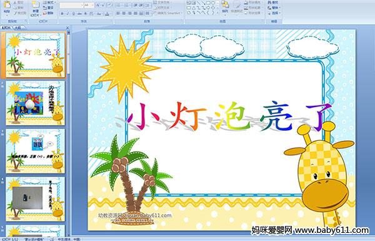Image resolution: width=375 pixels, height=241 pixels.
Task: Click the Paste clipboard icon
Action: (x=7, y=5)
